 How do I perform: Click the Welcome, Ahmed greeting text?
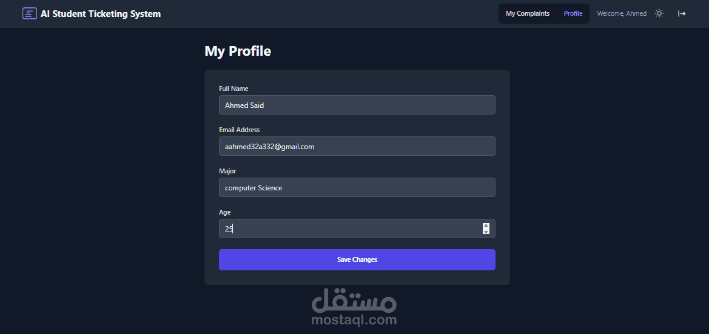[622, 13]
